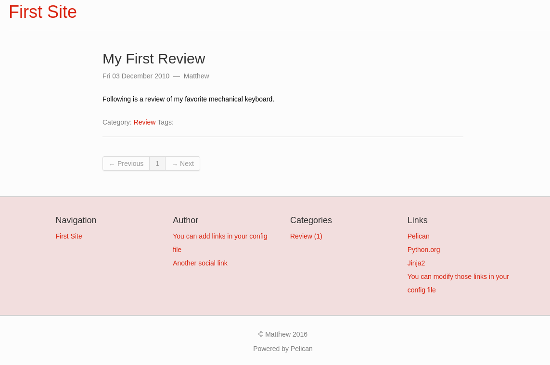Go to the Previous page
The height and width of the screenshot is (365, 550).
(x=126, y=164)
